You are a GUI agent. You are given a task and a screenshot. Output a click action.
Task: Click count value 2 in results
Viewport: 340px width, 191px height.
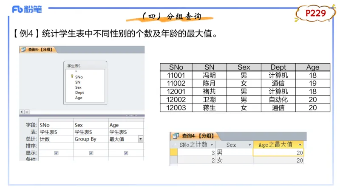coord(196,160)
